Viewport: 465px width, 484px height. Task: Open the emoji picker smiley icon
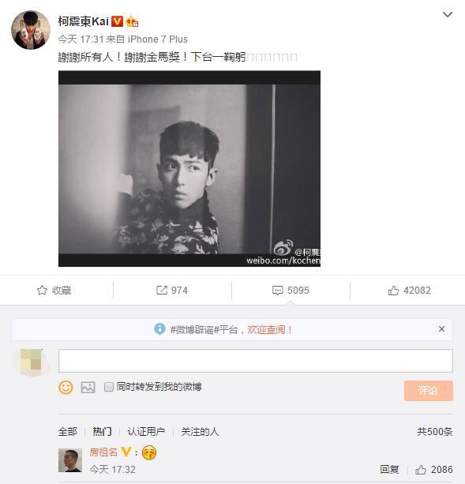click(66, 387)
